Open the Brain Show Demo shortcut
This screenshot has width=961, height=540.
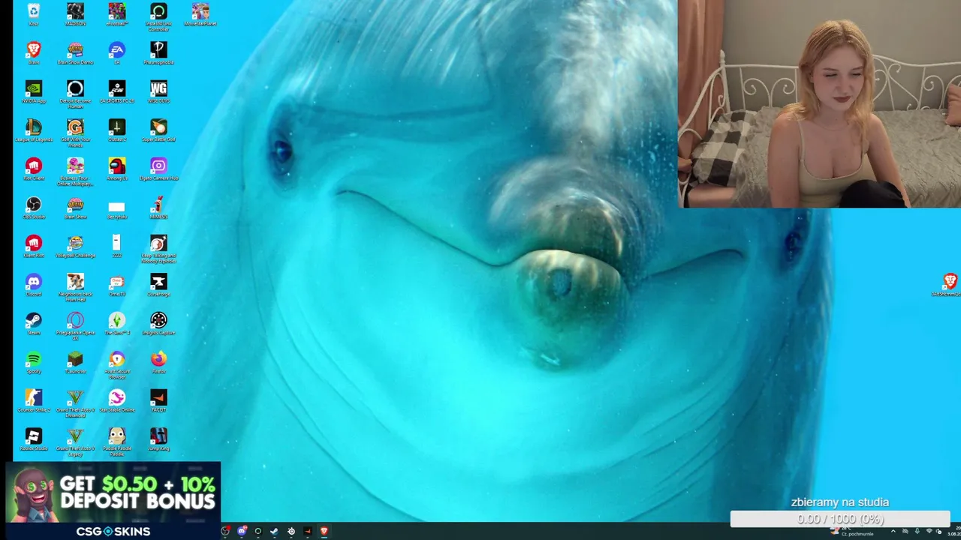tap(75, 53)
